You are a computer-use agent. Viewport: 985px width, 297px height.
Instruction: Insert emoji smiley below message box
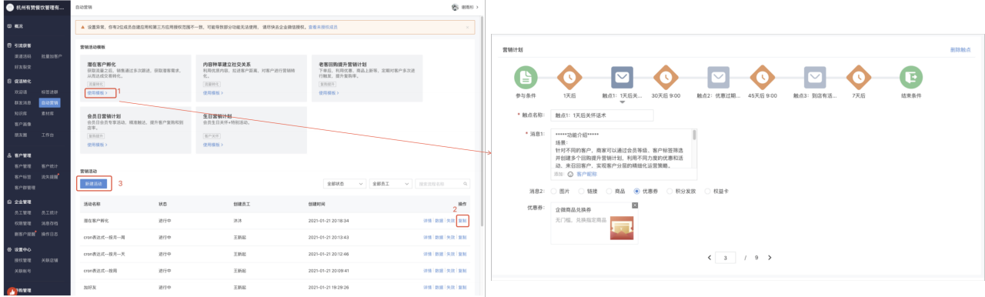click(x=570, y=174)
